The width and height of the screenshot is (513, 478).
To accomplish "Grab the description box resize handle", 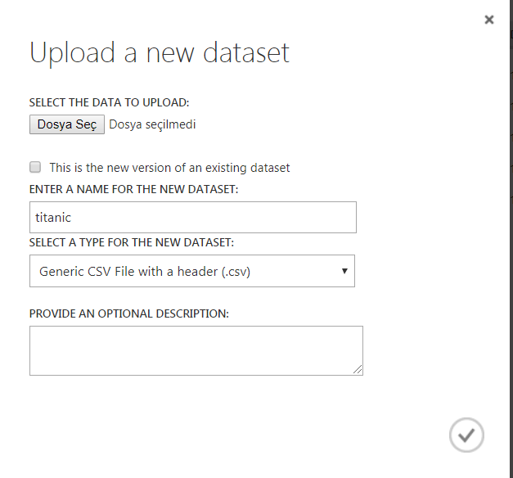I will (358, 370).
